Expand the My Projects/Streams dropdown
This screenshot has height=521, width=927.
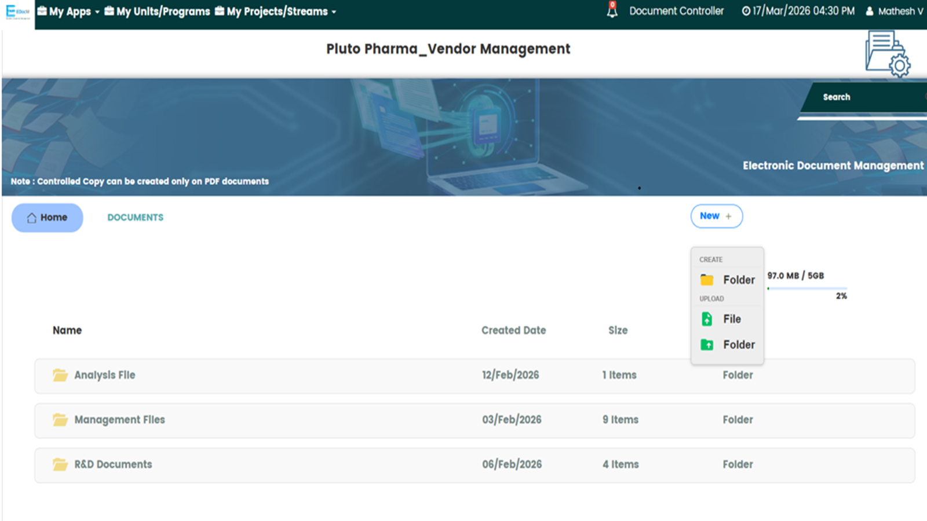tap(276, 12)
